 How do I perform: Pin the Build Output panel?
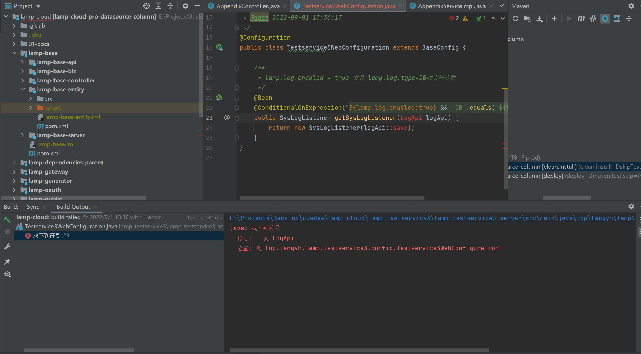[x=7, y=261]
